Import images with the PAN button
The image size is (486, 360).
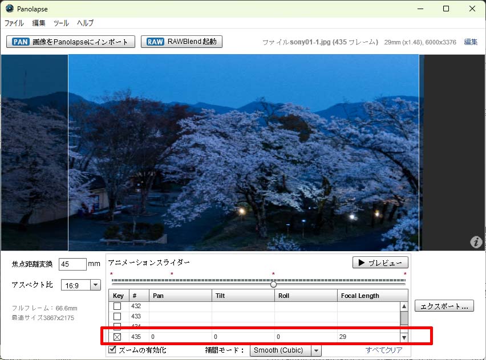(x=71, y=42)
